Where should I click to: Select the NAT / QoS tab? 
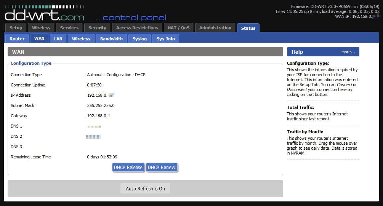(x=179, y=28)
